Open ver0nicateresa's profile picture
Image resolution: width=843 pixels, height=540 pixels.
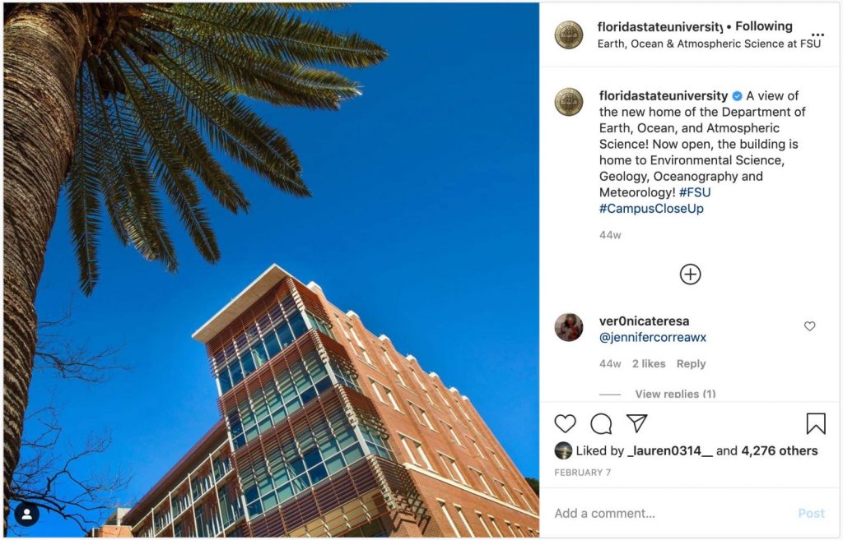569,327
